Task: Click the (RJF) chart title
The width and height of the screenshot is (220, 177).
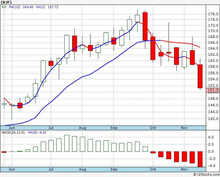Action: [6, 2]
